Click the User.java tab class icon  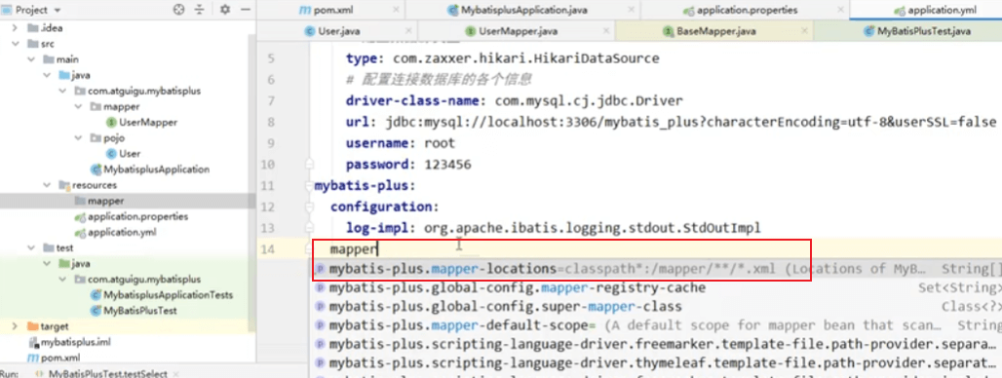point(310,30)
